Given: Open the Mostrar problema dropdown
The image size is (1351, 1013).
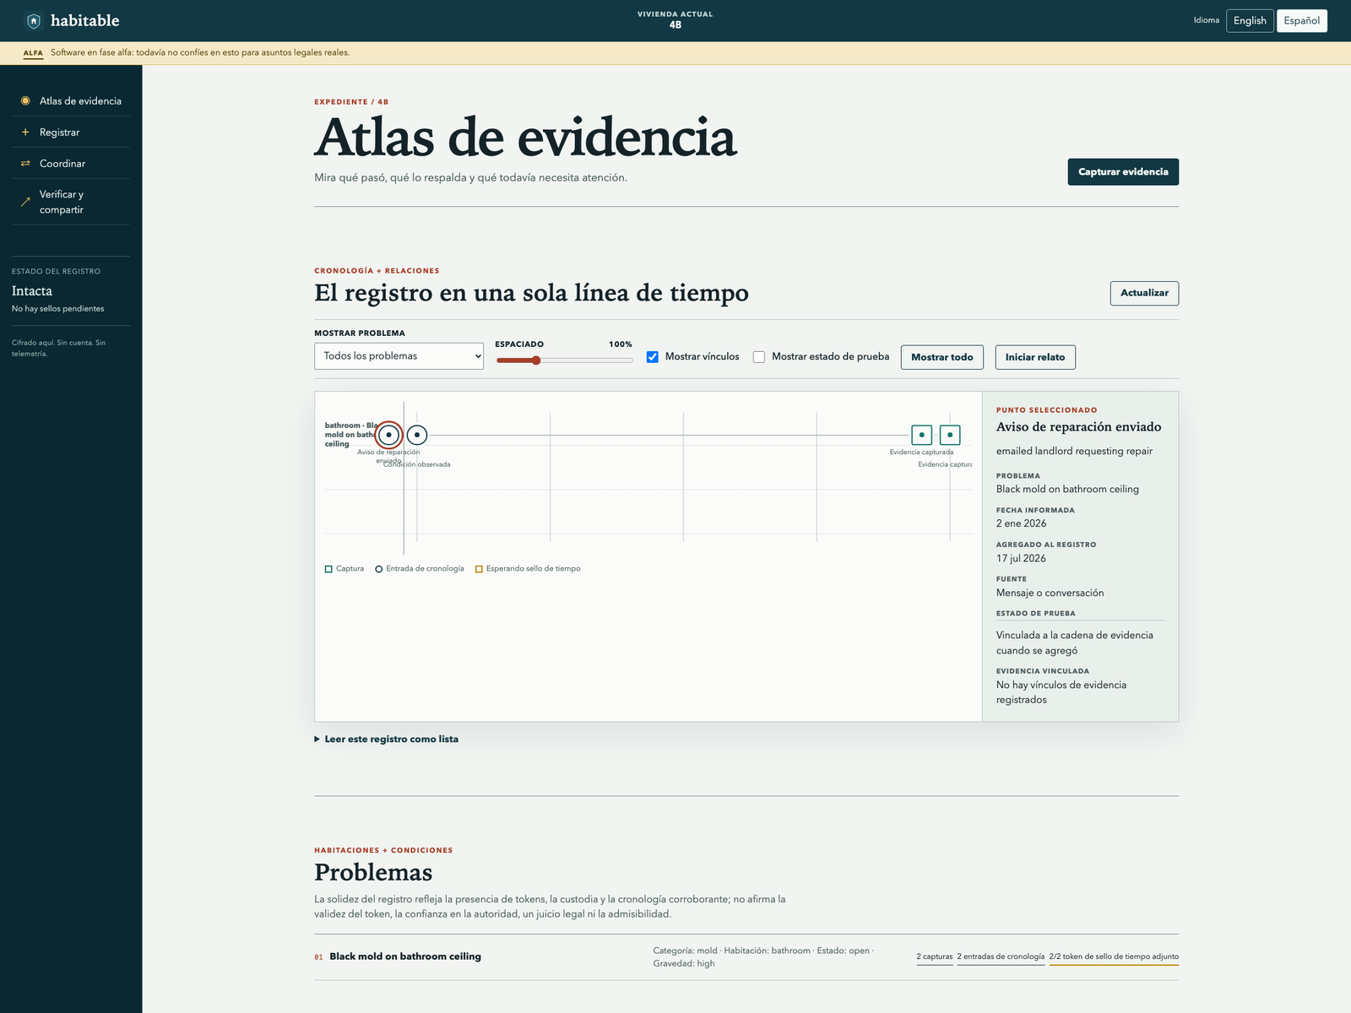Looking at the screenshot, I should point(399,356).
